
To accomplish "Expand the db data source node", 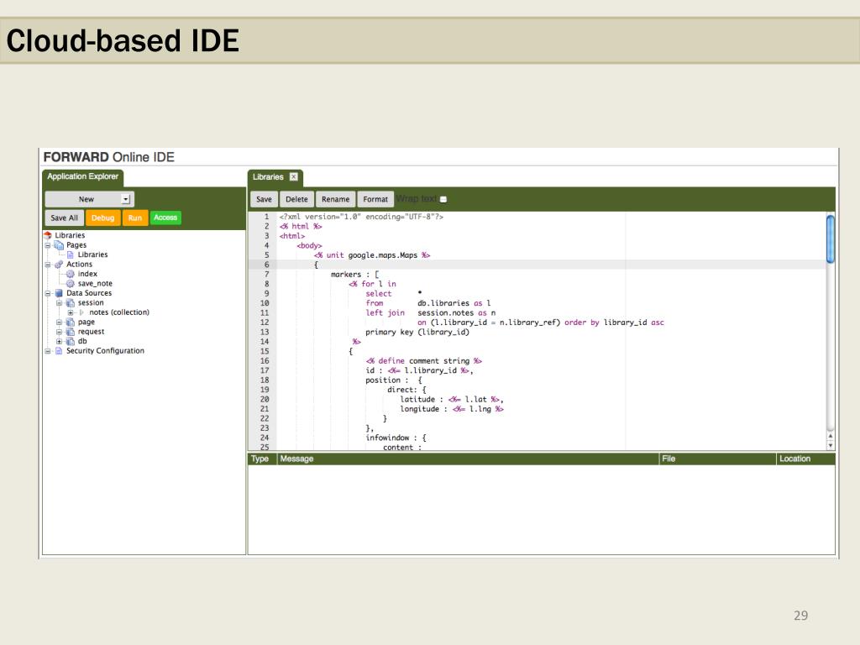I will [60, 341].
